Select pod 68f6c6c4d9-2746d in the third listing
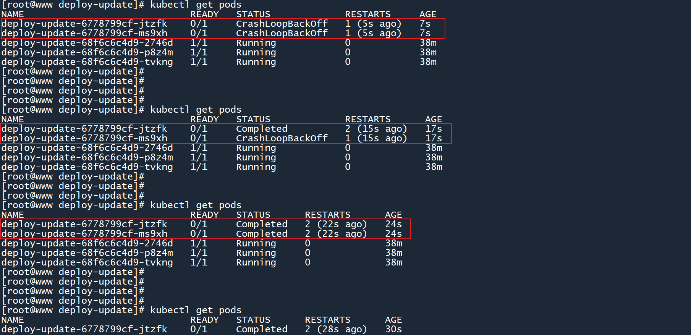Image resolution: width=691 pixels, height=335 pixels. 87,243
